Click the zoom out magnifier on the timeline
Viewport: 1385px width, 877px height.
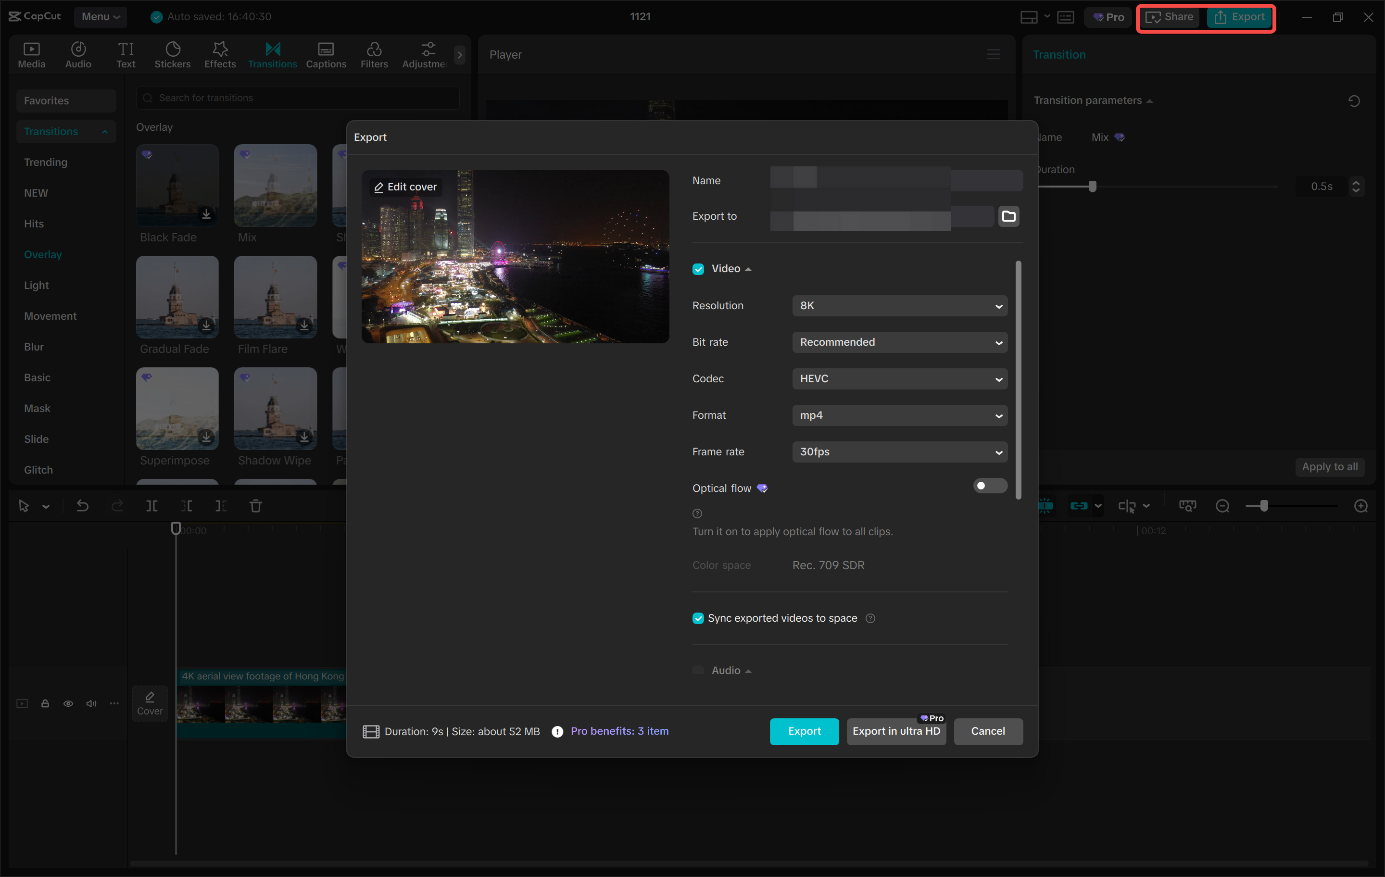[1222, 505]
